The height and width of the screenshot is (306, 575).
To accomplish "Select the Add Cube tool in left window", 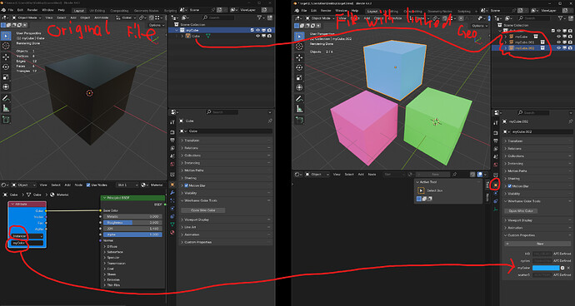I will 6,120.
